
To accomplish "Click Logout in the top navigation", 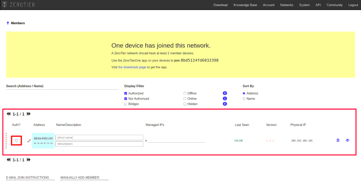I will pyautogui.click(x=353, y=5).
